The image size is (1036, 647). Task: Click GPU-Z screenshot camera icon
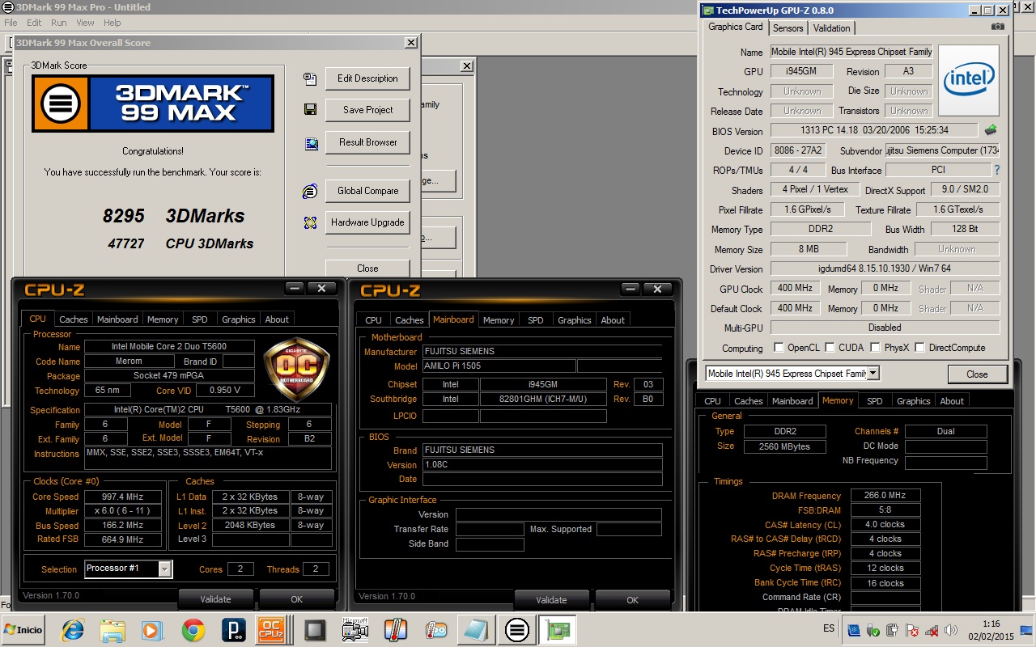pyautogui.click(x=998, y=27)
